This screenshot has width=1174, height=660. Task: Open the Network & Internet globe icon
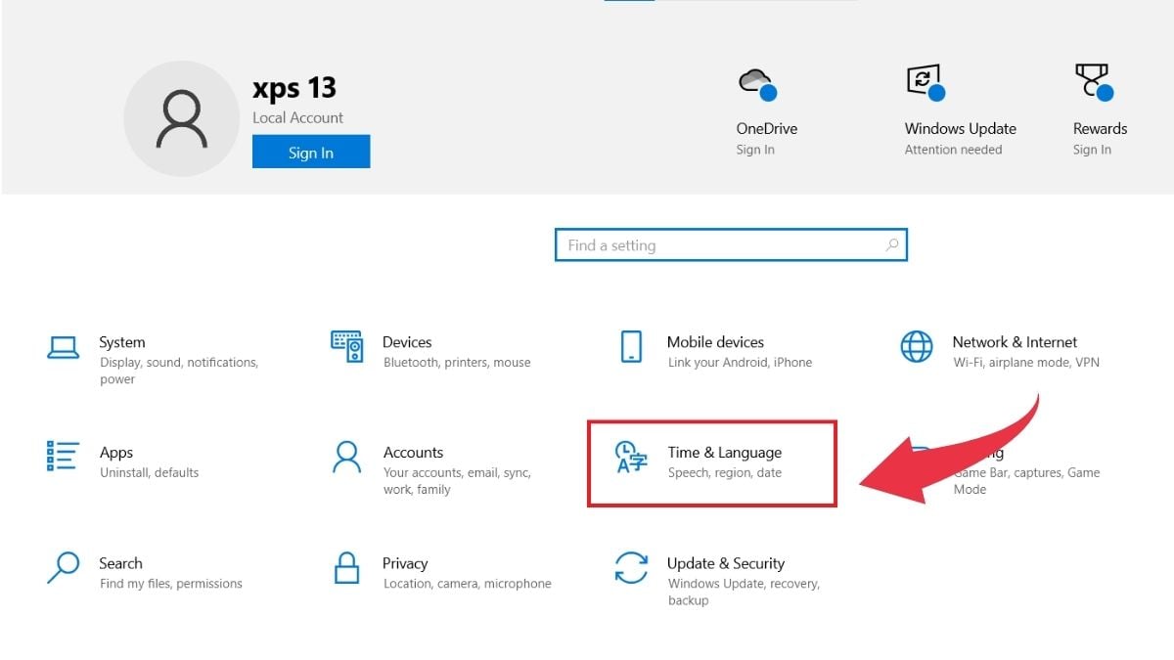(917, 346)
